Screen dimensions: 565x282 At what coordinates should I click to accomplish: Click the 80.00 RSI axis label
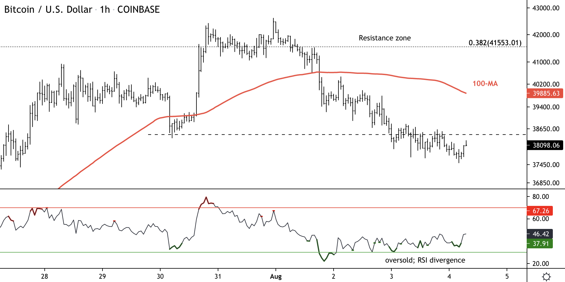pyautogui.click(x=541, y=197)
